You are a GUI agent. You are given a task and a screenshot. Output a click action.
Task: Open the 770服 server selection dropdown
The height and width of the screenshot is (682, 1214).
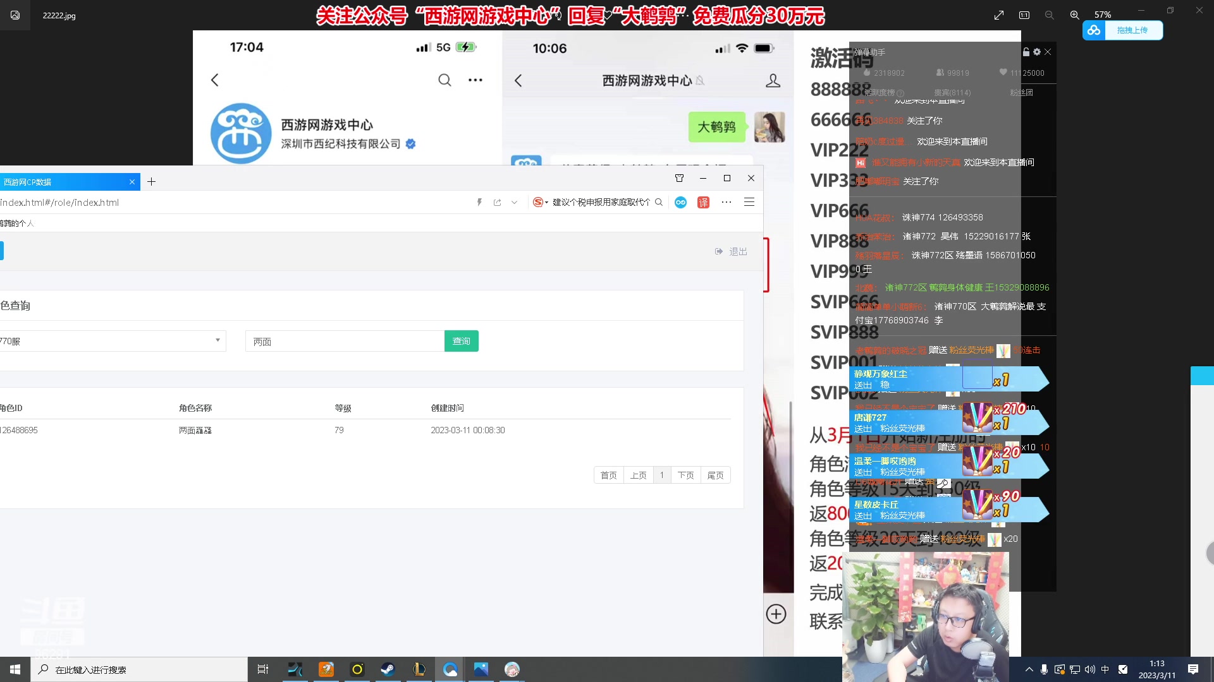click(x=218, y=341)
